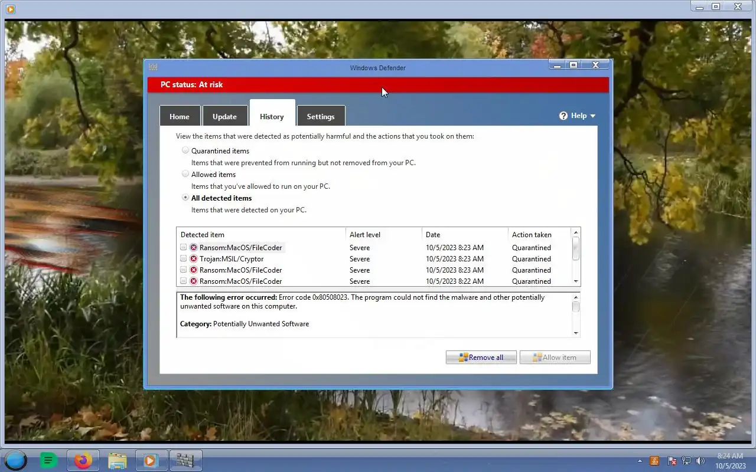Click the orange tray icon next to the hidden-icons arrow

[654, 461]
